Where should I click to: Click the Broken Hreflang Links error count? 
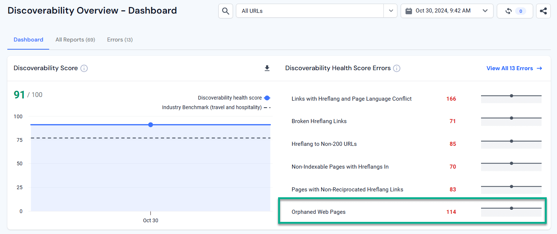(x=452, y=121)
